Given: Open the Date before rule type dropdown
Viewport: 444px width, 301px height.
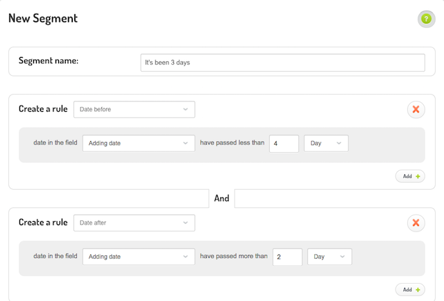Looking at the screenshot, I should [134, 110].
